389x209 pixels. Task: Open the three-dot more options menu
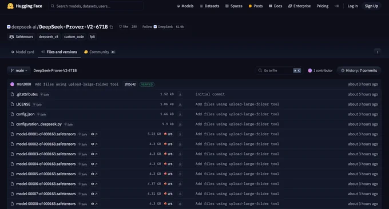pos(378,52)
